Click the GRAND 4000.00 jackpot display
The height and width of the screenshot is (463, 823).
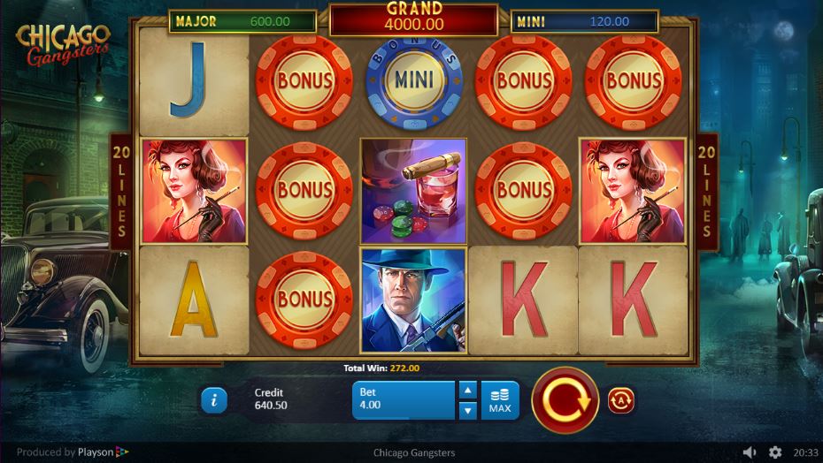click(x=413, y=19)
